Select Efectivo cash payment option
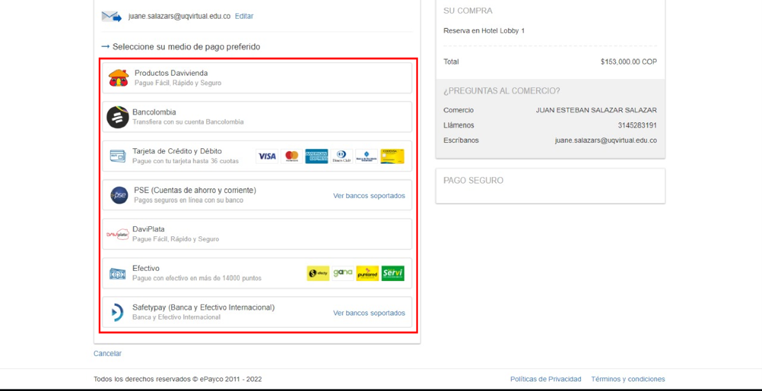Viewport: 762px width, 391px height. click(257, 273)
